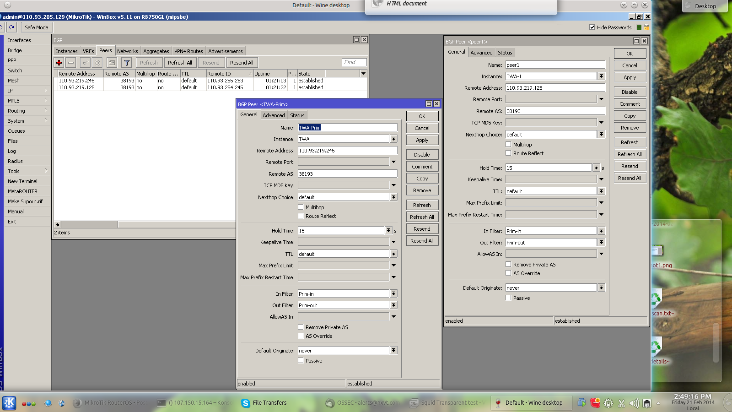Open the Advanced tab in peer1 window

coord(481,53)
